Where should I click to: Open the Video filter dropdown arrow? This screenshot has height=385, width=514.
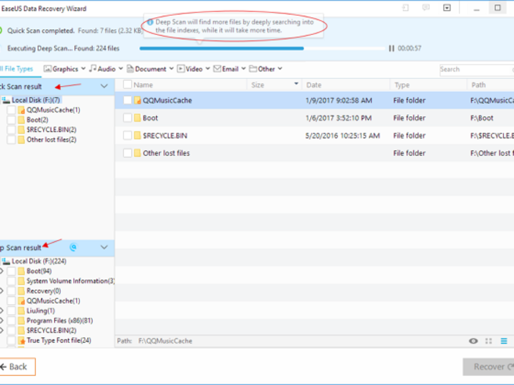pyautogui.click(x=208, y=69)
